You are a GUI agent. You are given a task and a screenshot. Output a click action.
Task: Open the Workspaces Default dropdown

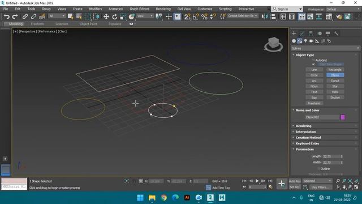click(343, 9)
